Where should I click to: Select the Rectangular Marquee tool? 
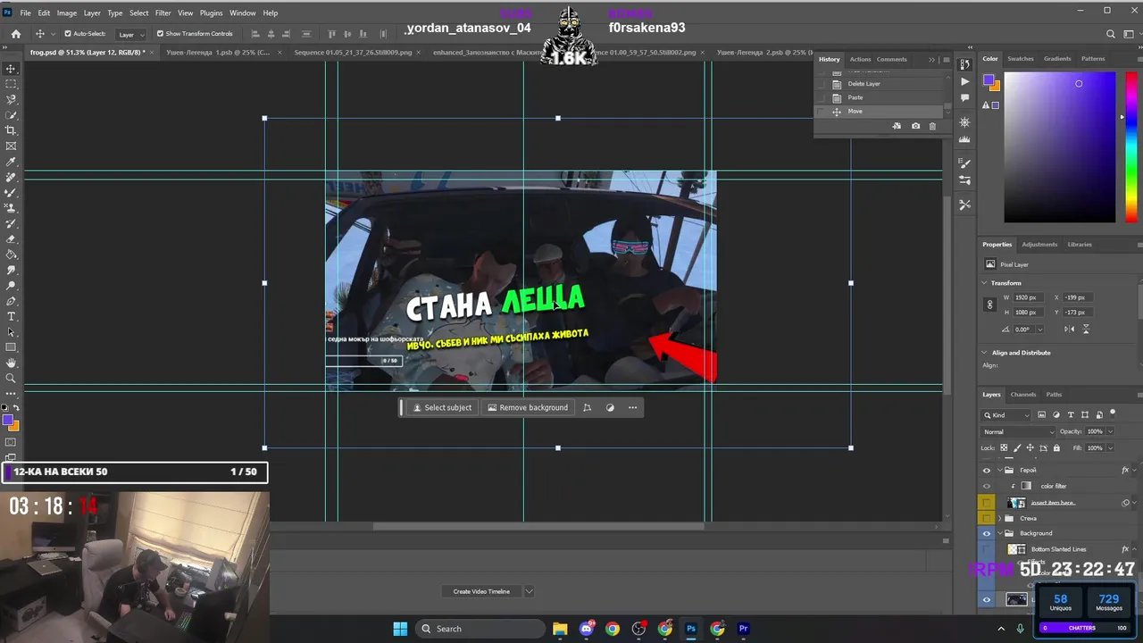[11, 83]
